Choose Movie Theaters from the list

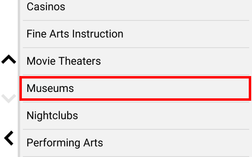coord(136,61)
